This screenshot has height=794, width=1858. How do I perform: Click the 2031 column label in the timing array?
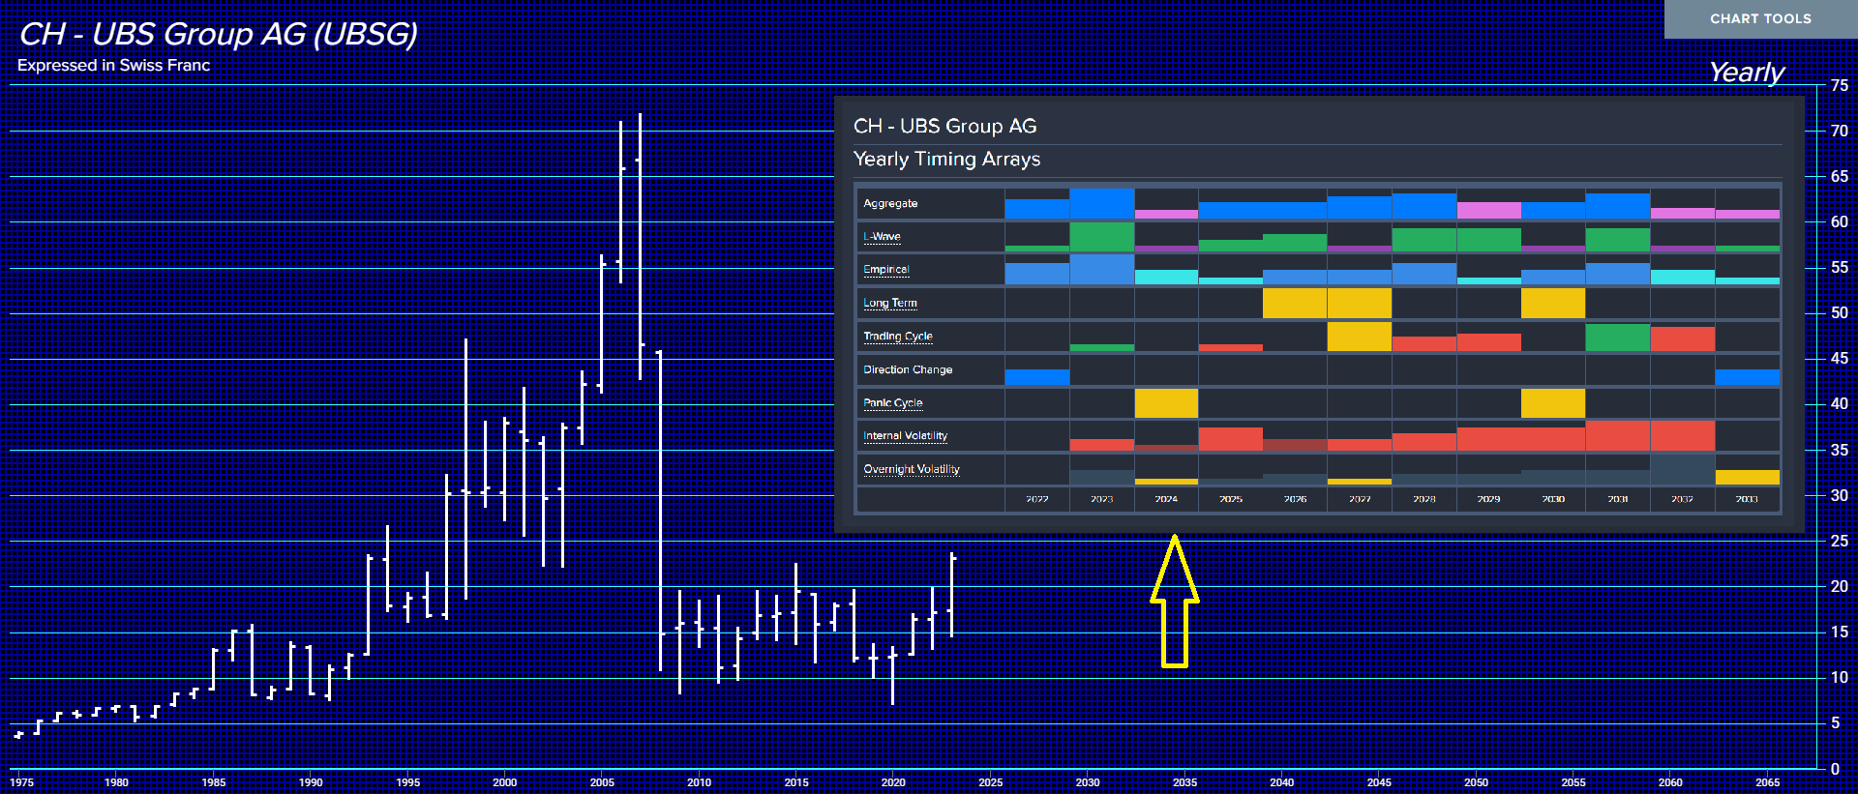click(x=1618, y=499)
